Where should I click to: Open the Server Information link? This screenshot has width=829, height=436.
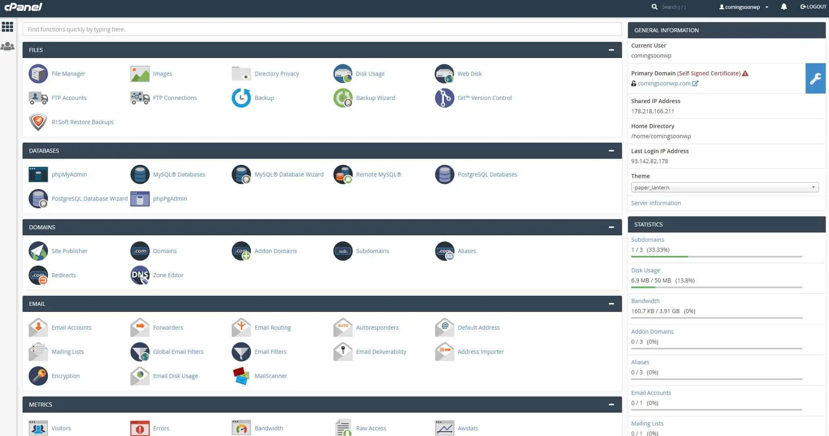pos(656,203)
